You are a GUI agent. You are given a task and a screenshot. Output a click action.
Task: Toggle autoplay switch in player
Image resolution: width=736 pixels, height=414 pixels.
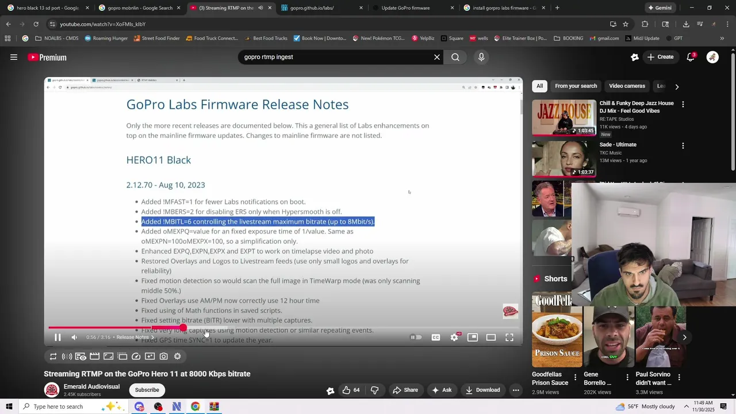click(416, 338)
